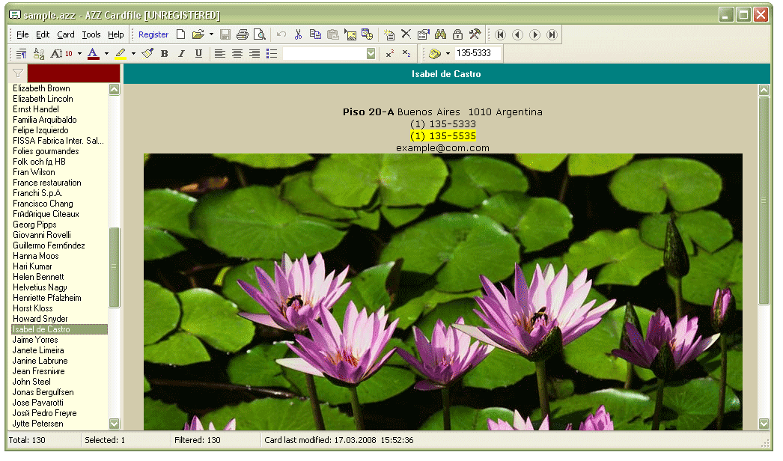Toggle underline formatting
The height and width of the screenshot is (461, 783).
tap(199, 53)
